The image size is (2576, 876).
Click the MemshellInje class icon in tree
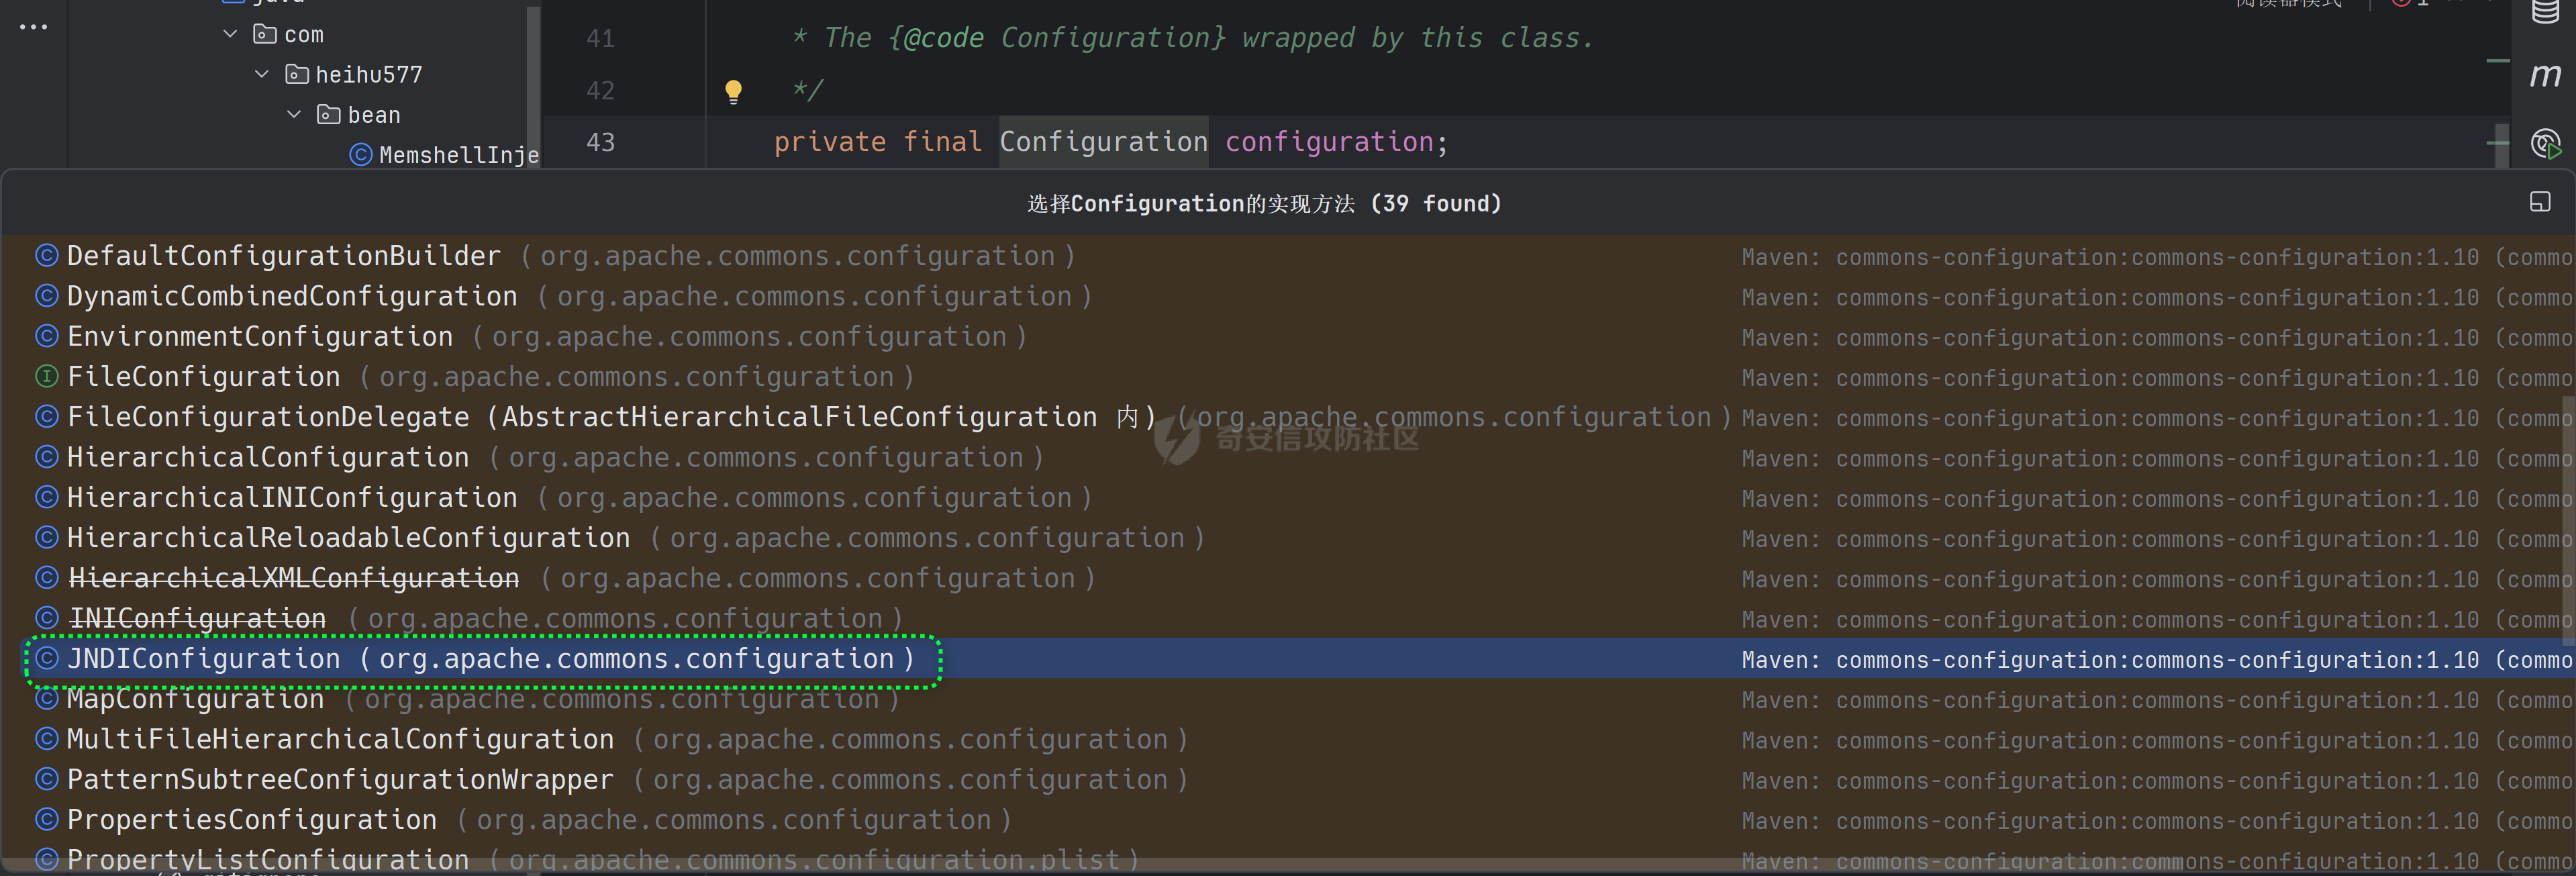360,155
